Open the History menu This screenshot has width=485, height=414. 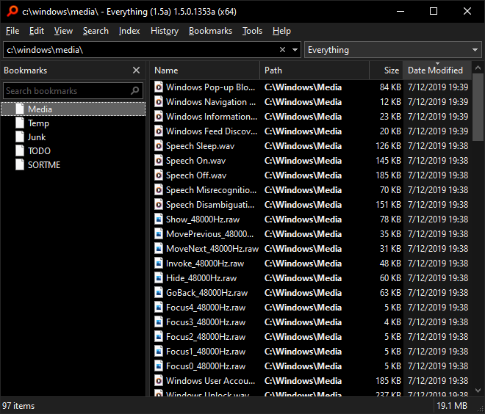(x=165, y=31)
